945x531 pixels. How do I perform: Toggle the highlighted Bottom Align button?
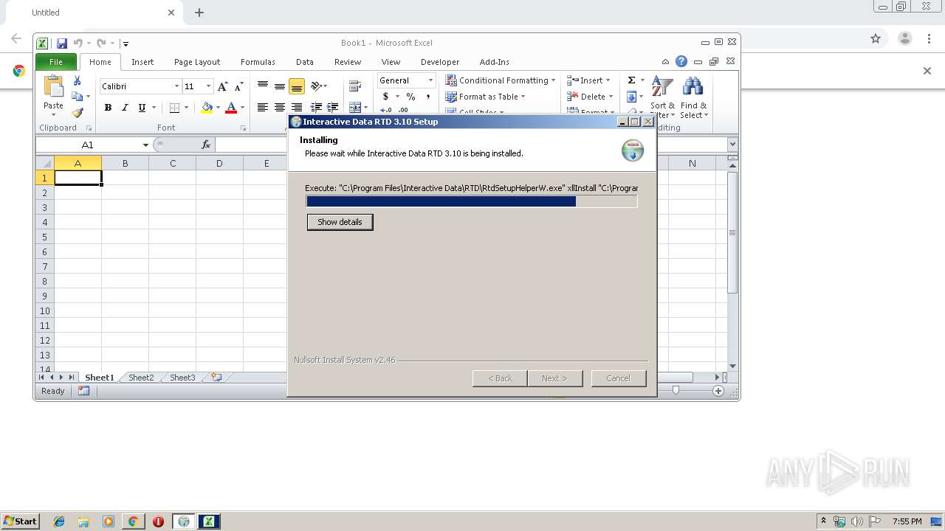tap(296, 86)
